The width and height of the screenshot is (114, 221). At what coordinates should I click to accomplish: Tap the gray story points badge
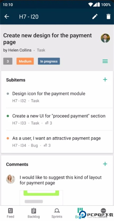click(8, 61)
